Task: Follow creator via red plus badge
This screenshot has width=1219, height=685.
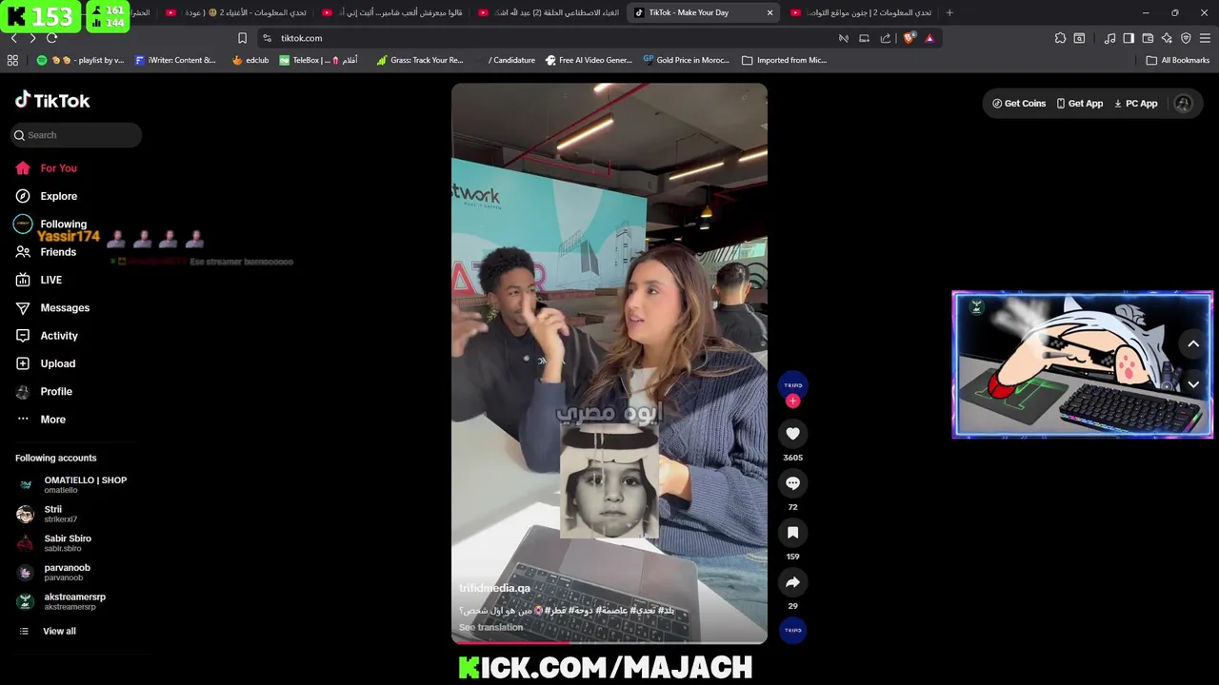Action: point(792,401)
